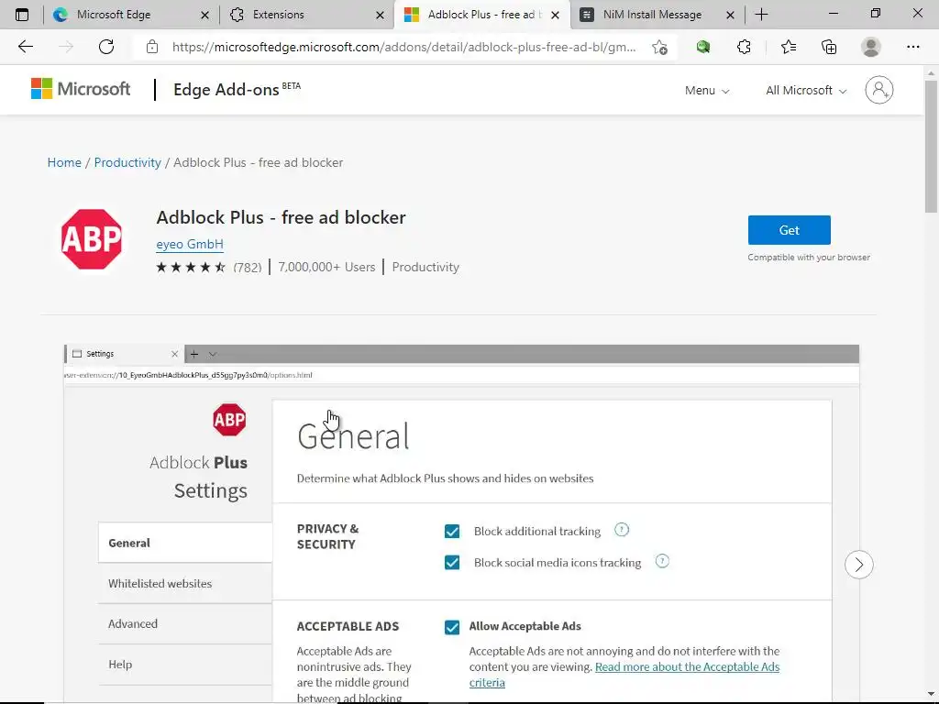Screen dimensions: 939x704
Task: Close the Microsoft Edge tab
Action: point(204,15)
